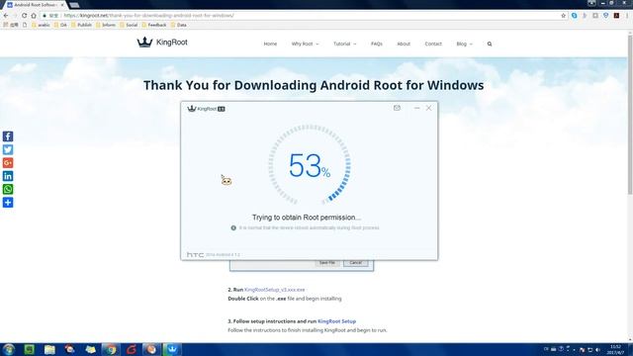This screenshot has width=633, height=356.
Task: Share the page via the WhatsApp icon
Action: tap(8, 189)
